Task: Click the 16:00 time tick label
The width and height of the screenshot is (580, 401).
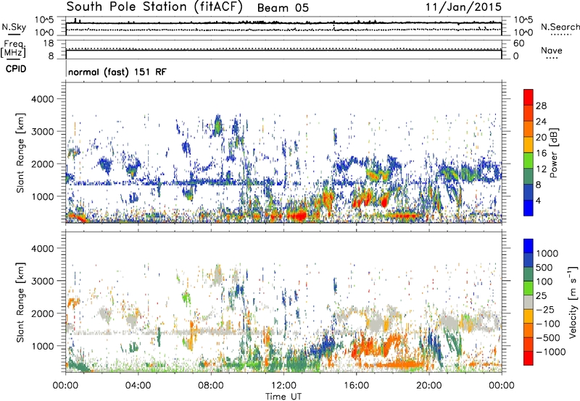Action: [356, 386]
